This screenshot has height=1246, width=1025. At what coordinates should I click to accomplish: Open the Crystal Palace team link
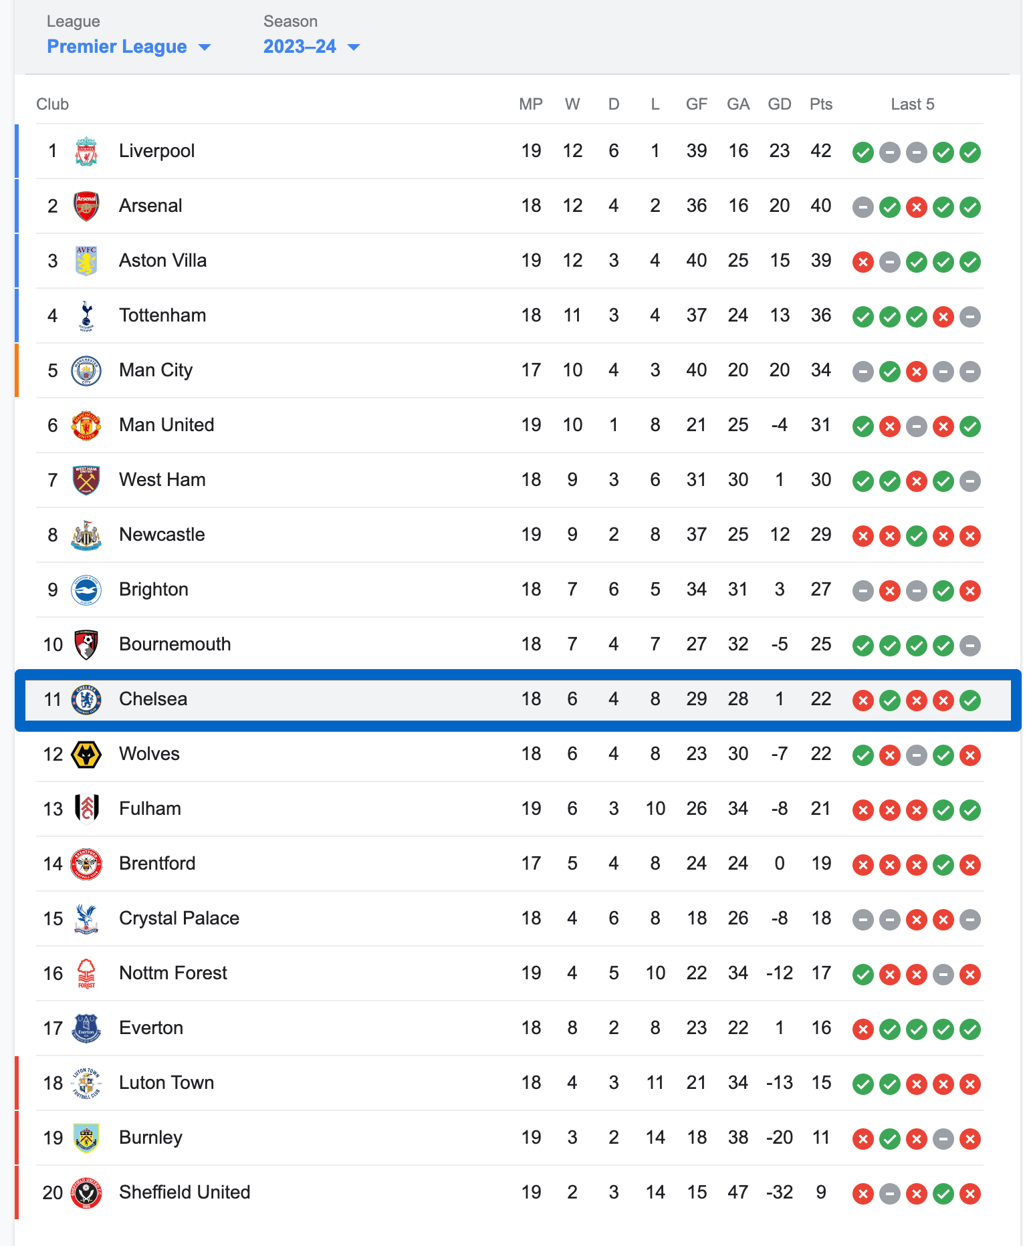(179, 918)
